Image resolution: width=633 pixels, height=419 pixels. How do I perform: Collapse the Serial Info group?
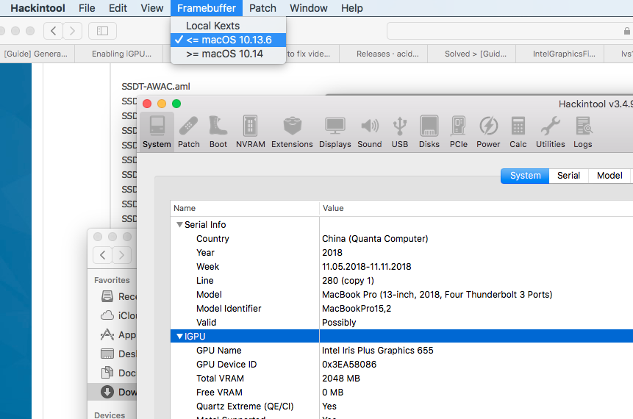[x=179, y=225]
